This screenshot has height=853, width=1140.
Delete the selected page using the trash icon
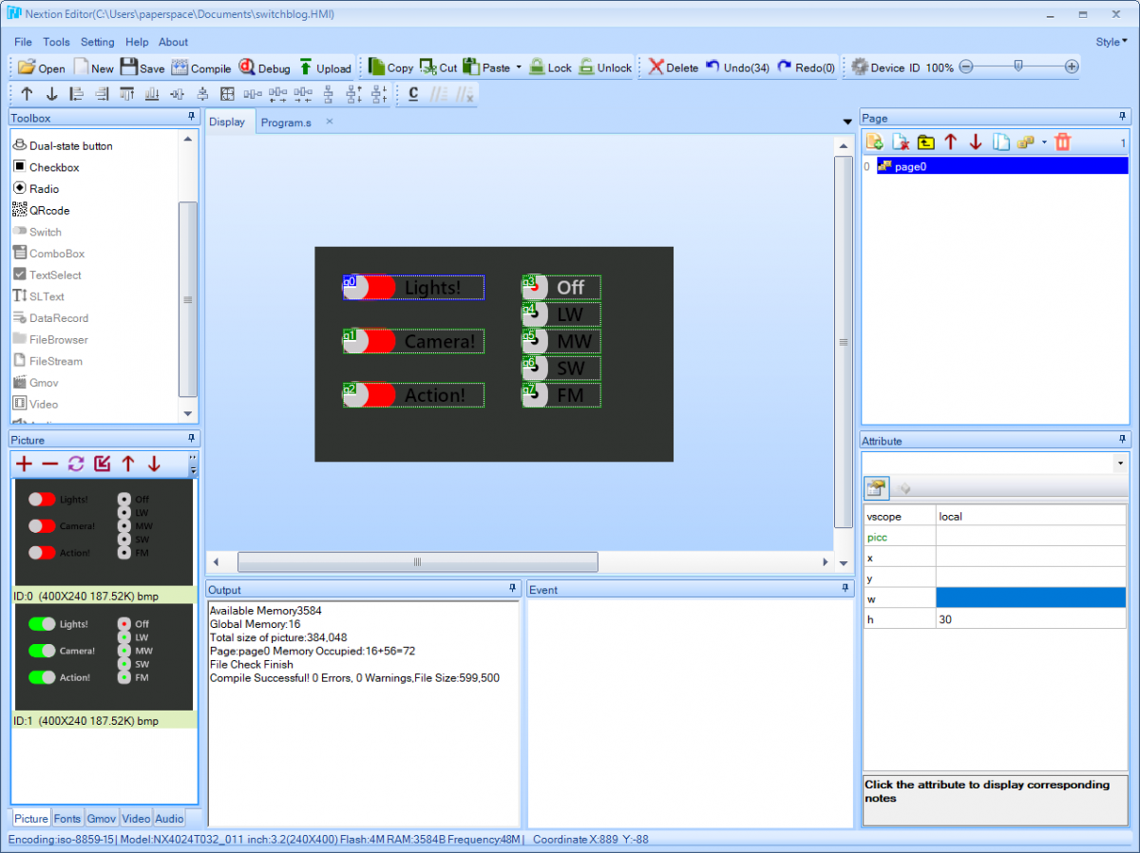[1063, 142]
